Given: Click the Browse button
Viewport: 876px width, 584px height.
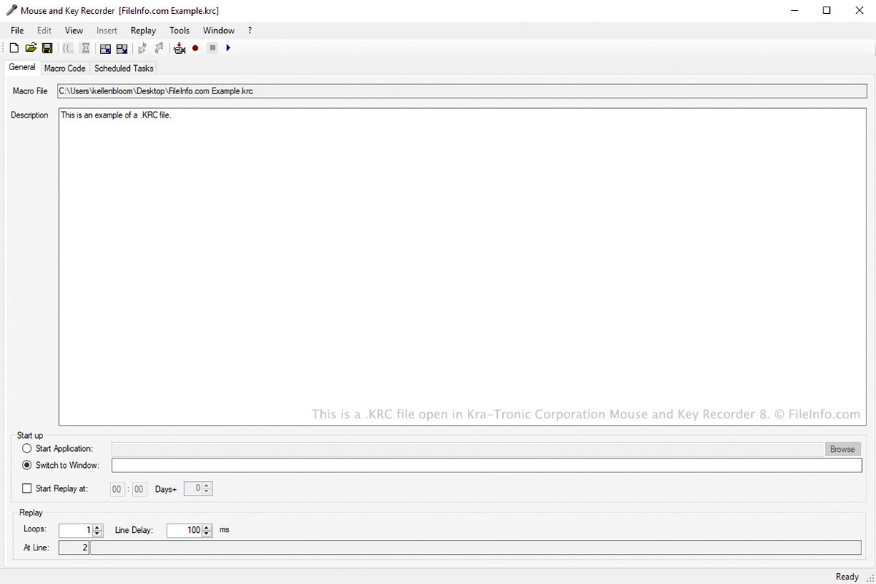Looking at the screenshot, I should [x=842, y=450].
